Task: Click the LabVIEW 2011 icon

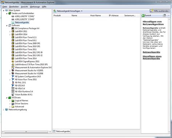Action: coord(13,31)
